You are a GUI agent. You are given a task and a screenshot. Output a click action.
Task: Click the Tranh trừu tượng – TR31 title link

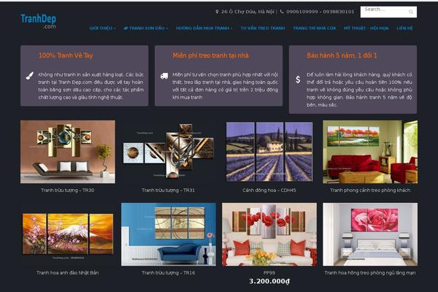point(168,191)
